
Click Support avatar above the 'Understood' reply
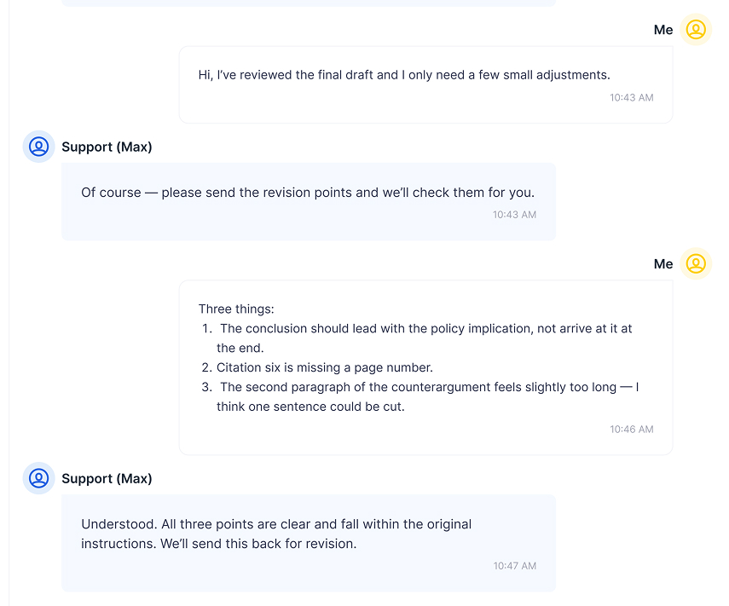(39, 478)
